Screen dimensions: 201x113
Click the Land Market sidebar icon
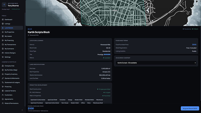pos(3,28)
